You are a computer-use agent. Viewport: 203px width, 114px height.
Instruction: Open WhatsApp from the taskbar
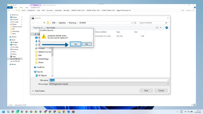tap(17, 112)
